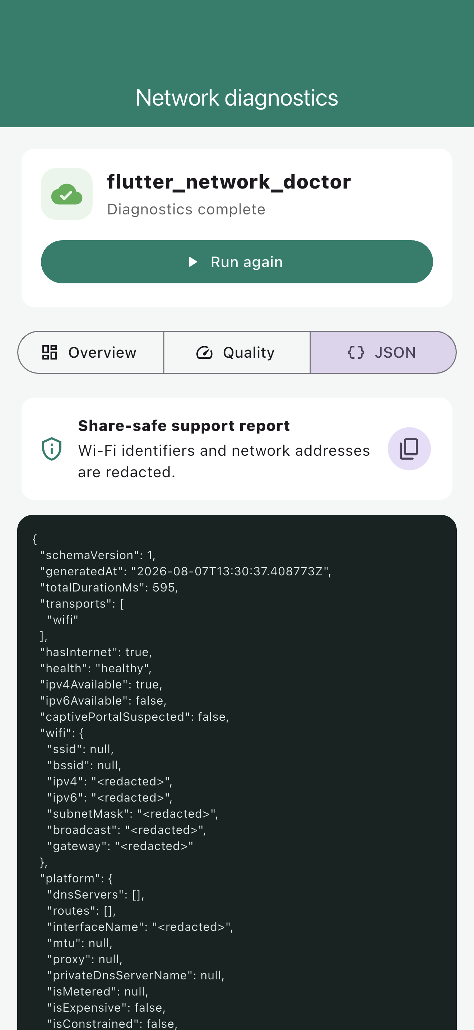Select the JSON tab
Image resolution: width=474 pixels, height=1030 pixels.
pyautogui.click(x=383, y=352)
